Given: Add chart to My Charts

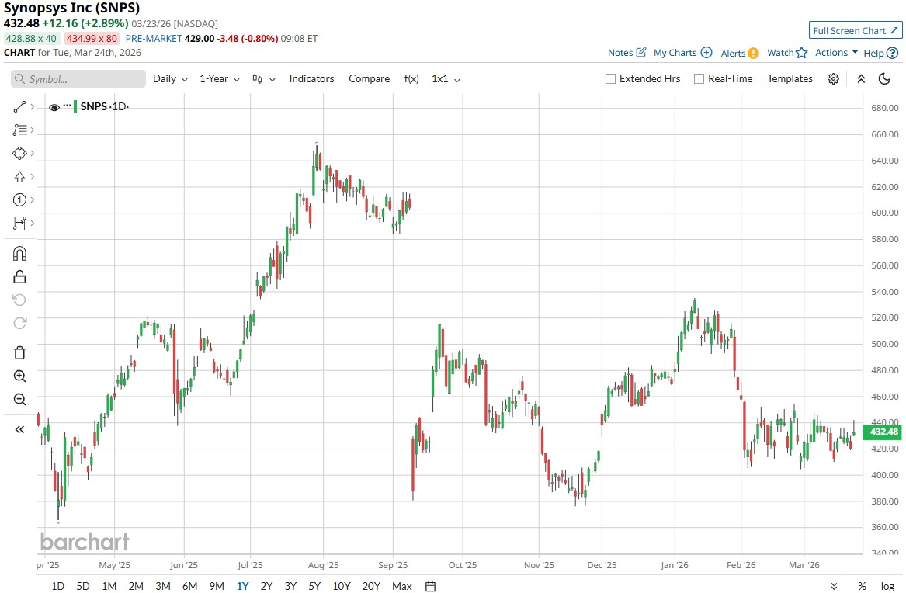Looking at the screenshot, I should [x=706, y=53].
